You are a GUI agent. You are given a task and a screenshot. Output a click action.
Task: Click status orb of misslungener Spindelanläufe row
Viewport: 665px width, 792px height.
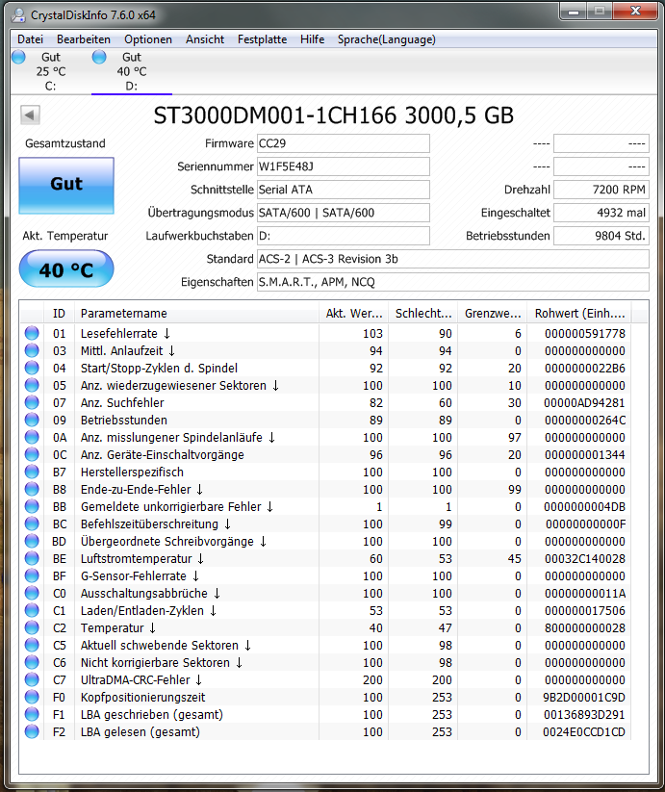[32, 438]
